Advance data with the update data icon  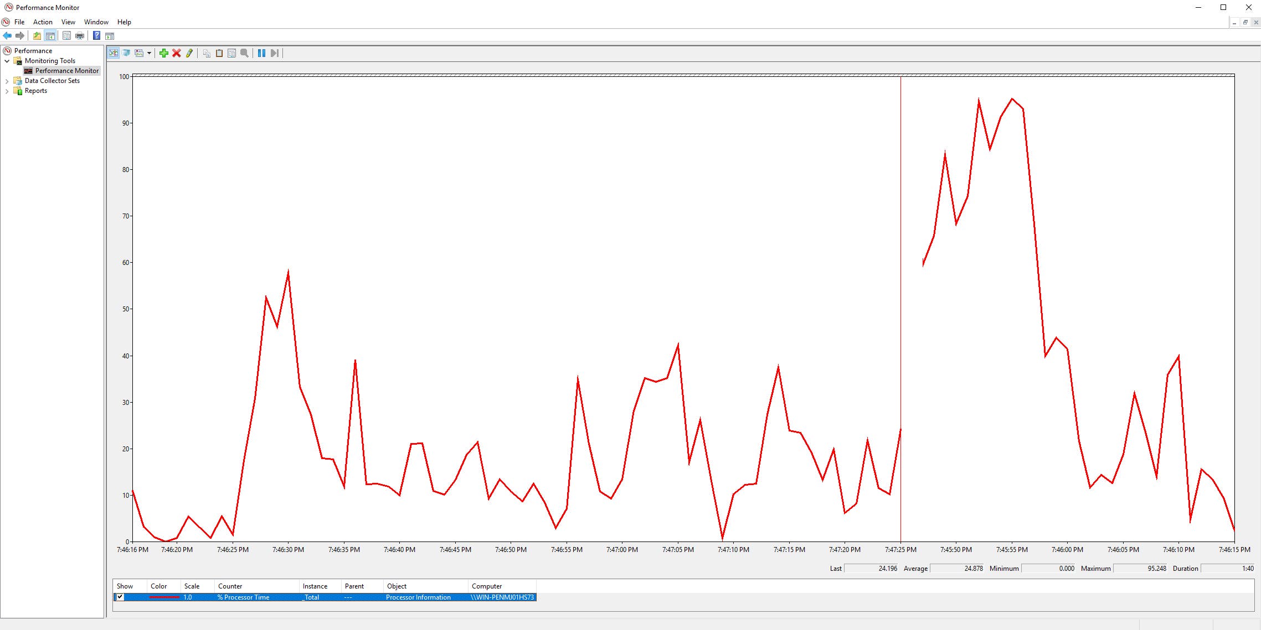(x=275, y=53)
